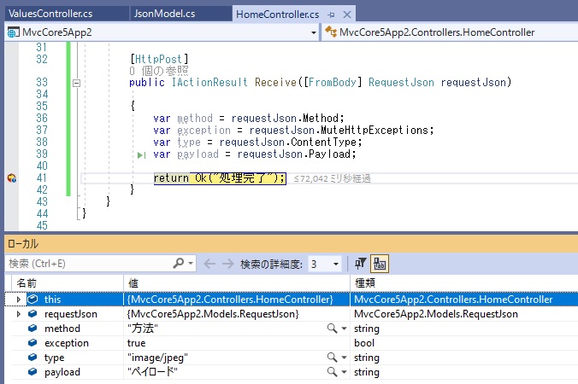Expand the requestJson variable node
Image resolution: width=578 pixels, height=384 pixels.
[x=20, y=314]
